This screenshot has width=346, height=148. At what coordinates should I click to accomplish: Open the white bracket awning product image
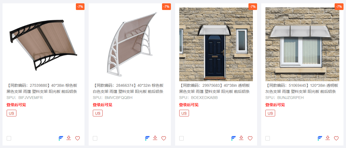point(130,44)
